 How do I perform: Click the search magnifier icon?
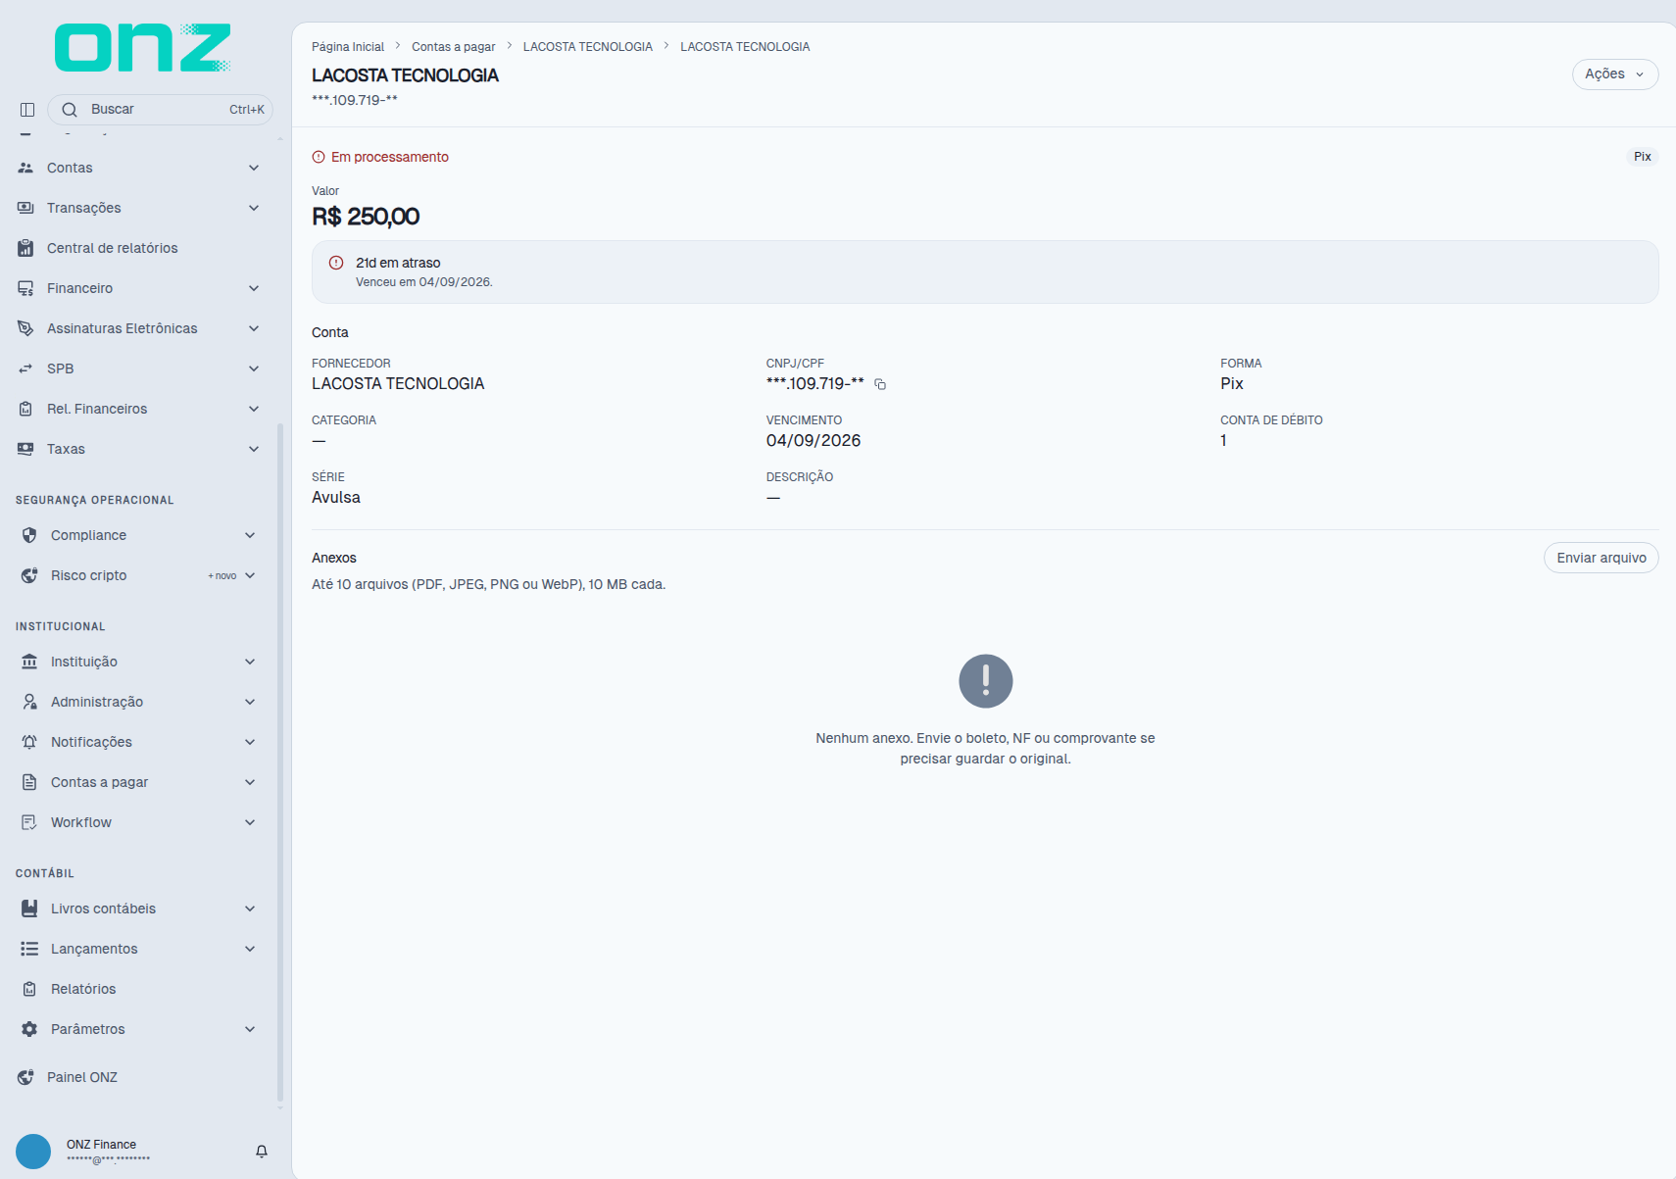pyautogui.click(x=70, y=110)
